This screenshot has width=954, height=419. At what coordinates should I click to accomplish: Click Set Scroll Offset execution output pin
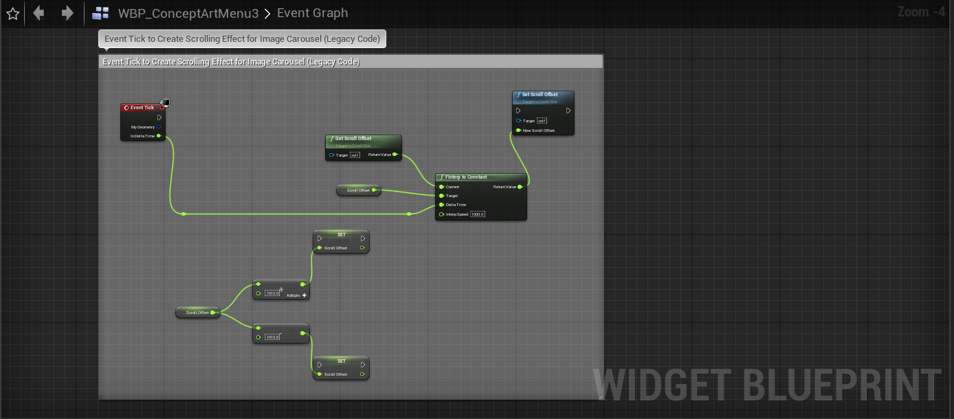(568, 111)
